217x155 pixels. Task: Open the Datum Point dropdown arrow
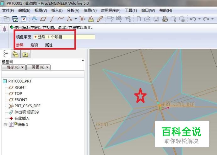(x=76, y=19)
